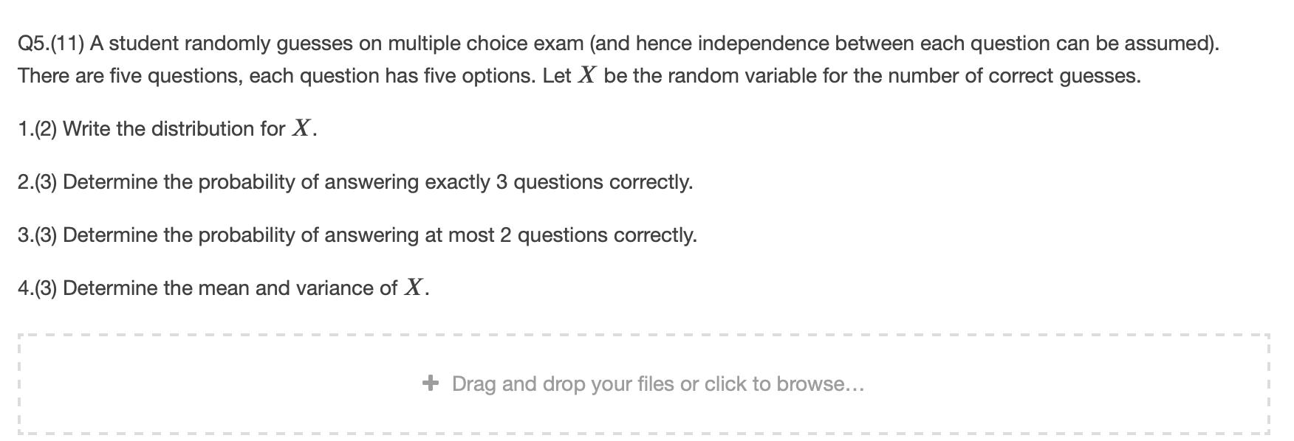Screen dimensions: 1294x441
Task: Click part 2 about exactly 3 correct
Action: 355,181
